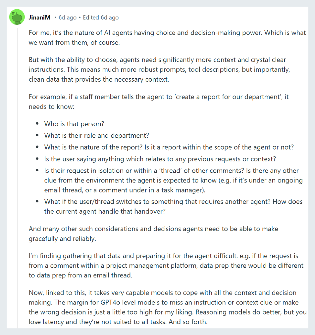Viewport: 315px width, 335px height.
Task: Click bullet about previous requests or context
Action: [x=160, y=159]
